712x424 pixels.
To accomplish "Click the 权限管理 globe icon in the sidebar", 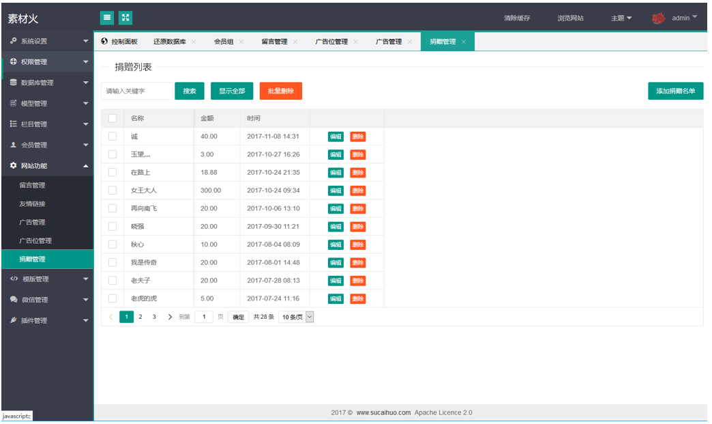I will (x=13, y=61).
